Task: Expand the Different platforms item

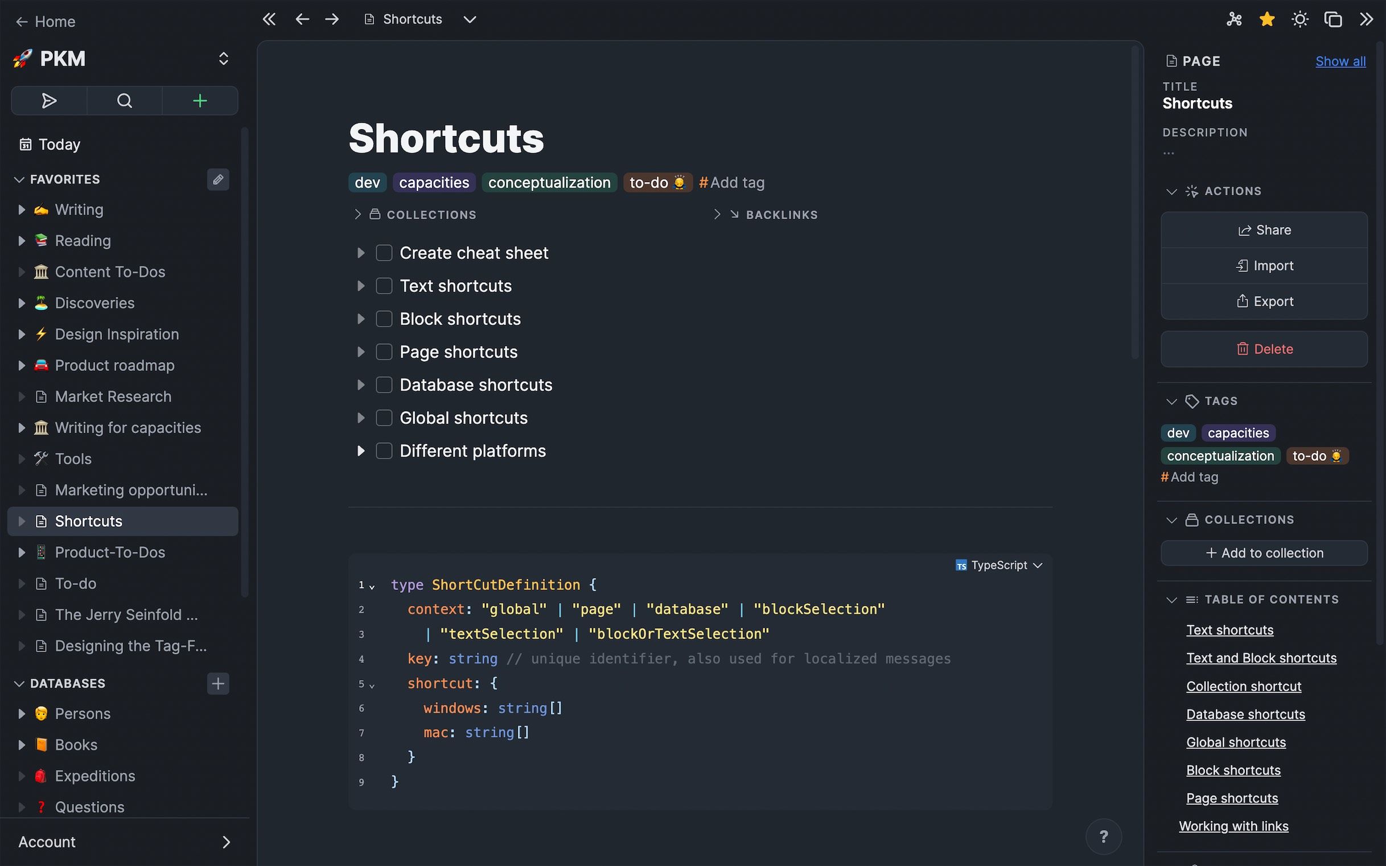Action: tap(361, 451)
